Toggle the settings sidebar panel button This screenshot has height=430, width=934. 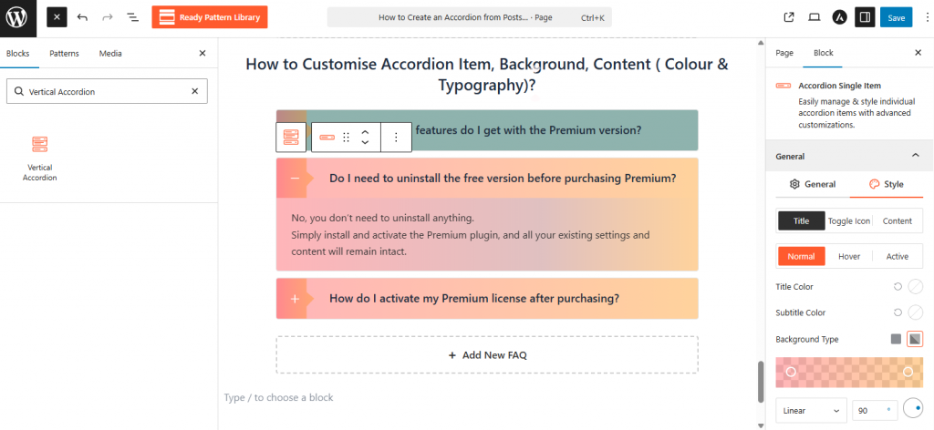click(x=865, y=17)
